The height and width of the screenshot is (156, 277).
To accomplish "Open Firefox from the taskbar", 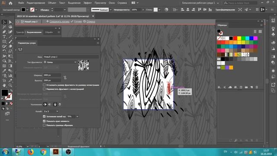I will (31, 152).
